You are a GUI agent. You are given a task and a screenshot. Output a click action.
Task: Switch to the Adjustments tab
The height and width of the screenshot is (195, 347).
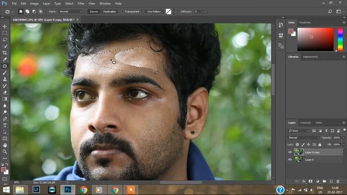[310, 57]
